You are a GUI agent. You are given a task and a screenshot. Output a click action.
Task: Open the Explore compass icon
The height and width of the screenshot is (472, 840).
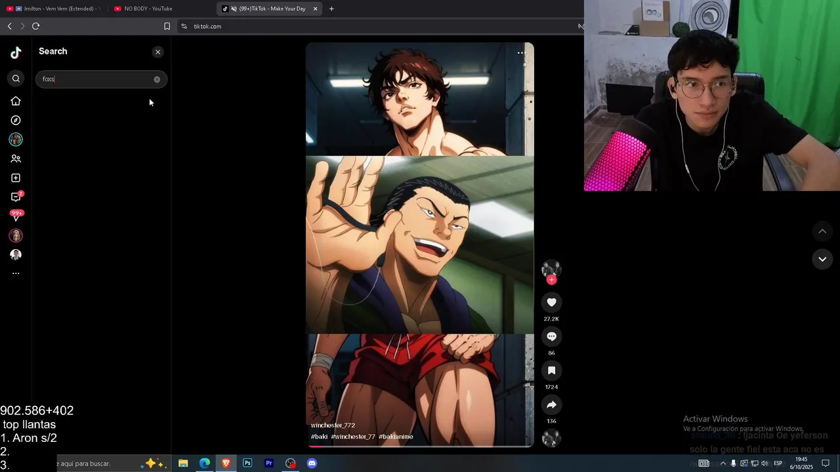[16, 120]
